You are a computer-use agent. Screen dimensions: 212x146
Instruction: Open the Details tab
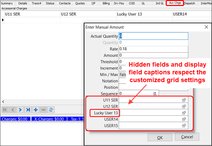tap(23, 3)
